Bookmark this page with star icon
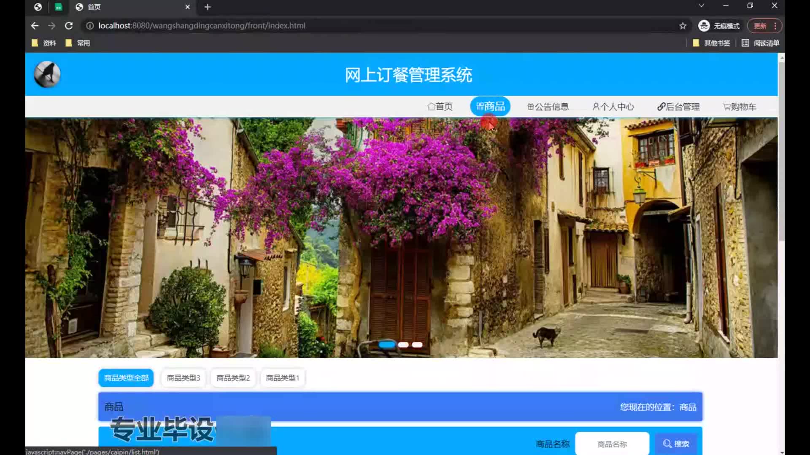 [x=683, y=26]
